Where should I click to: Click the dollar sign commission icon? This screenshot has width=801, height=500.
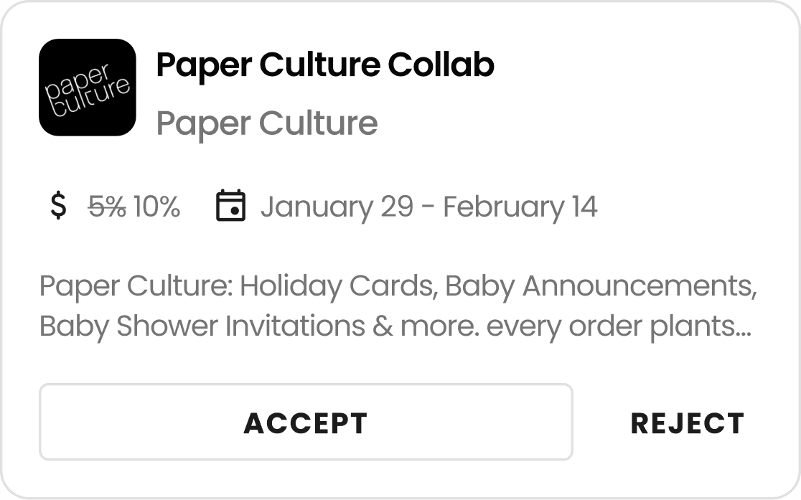(x=59, y=207)
